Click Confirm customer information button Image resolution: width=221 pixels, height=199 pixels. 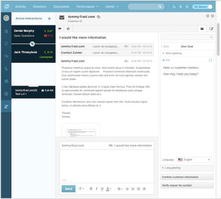coord(187,177)
